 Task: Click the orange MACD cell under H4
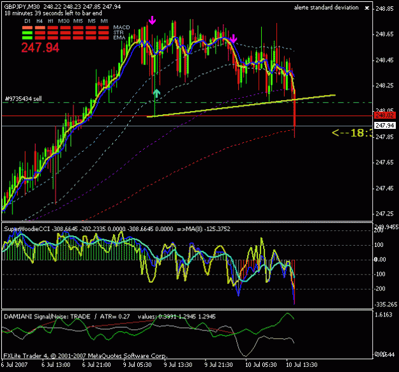(x=40, y=27)
